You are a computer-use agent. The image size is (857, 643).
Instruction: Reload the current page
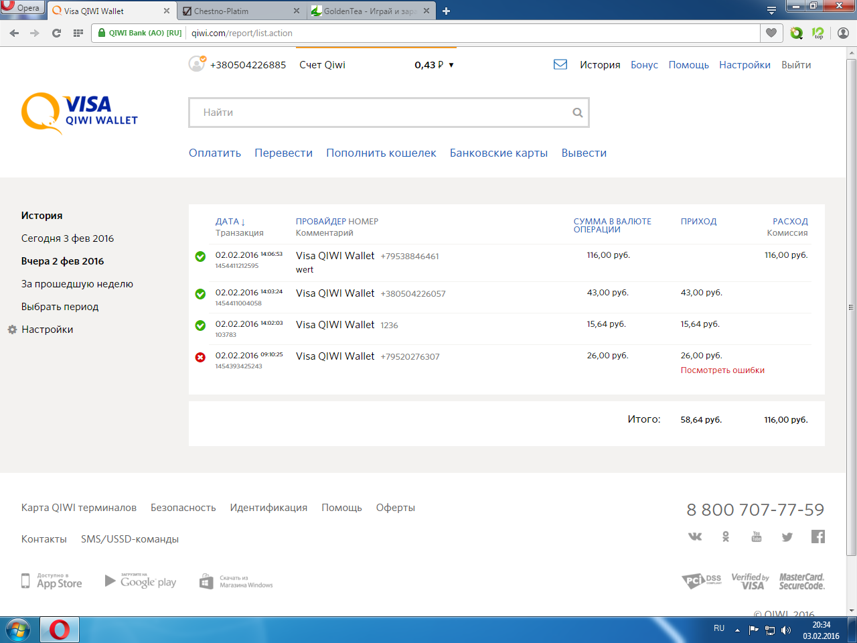[56, 33]
